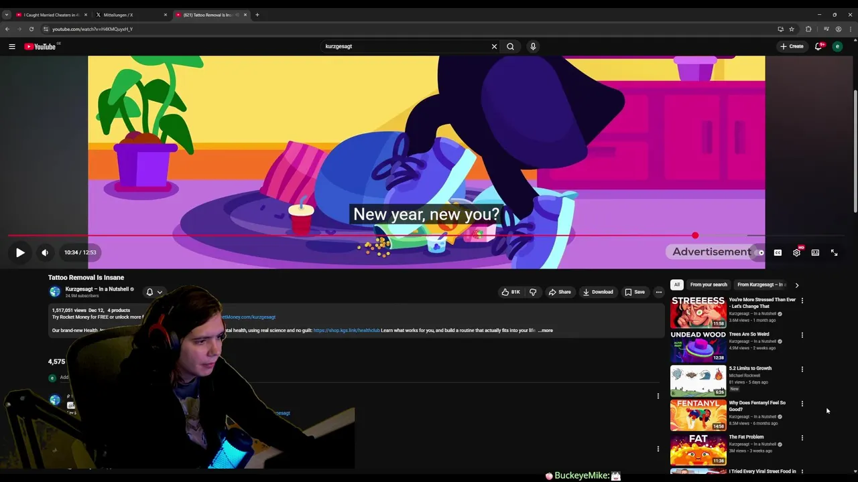Reload the current page
858x482 pixels.
31,29
